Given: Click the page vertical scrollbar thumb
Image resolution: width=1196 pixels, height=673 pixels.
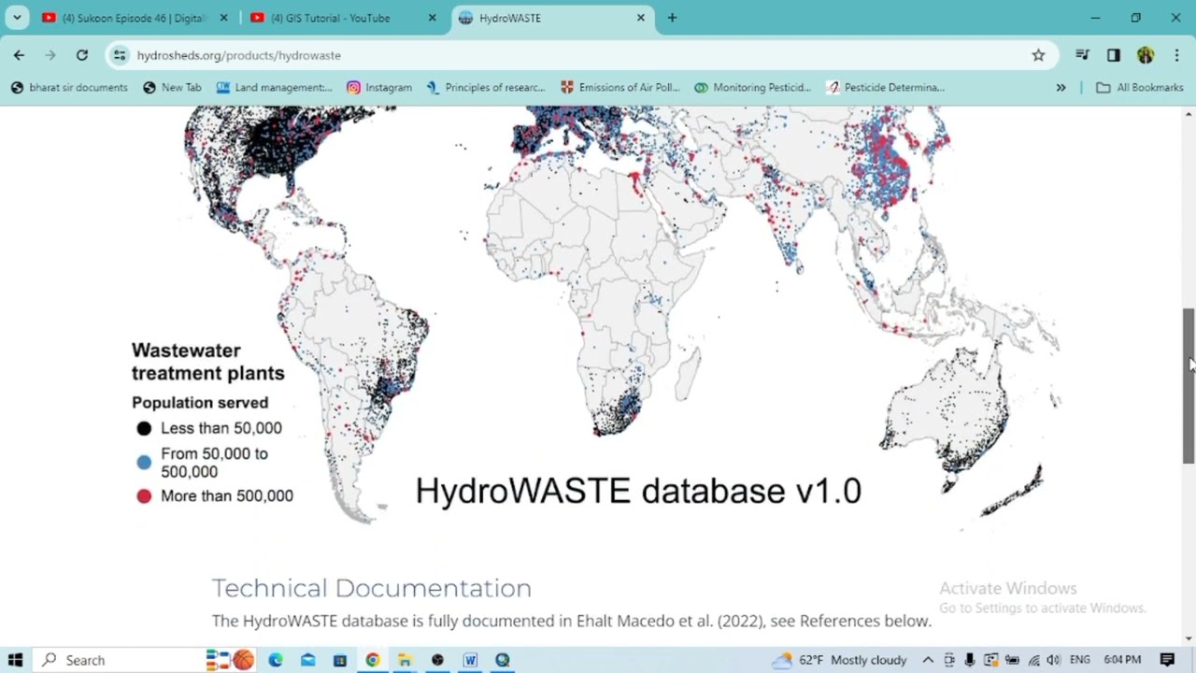Looking at the screenshot, I should (x=1189, y=385).
